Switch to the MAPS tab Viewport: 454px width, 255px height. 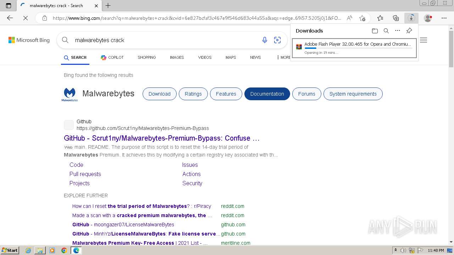coord(231,57)
